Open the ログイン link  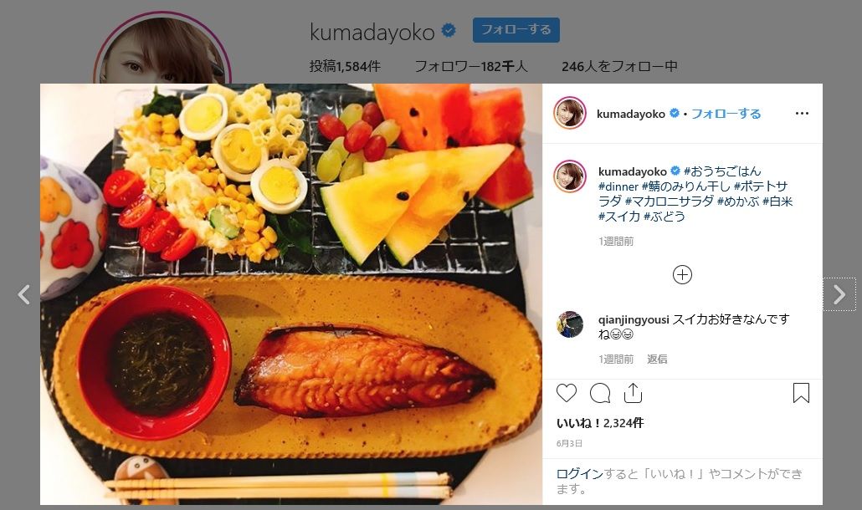579,474
